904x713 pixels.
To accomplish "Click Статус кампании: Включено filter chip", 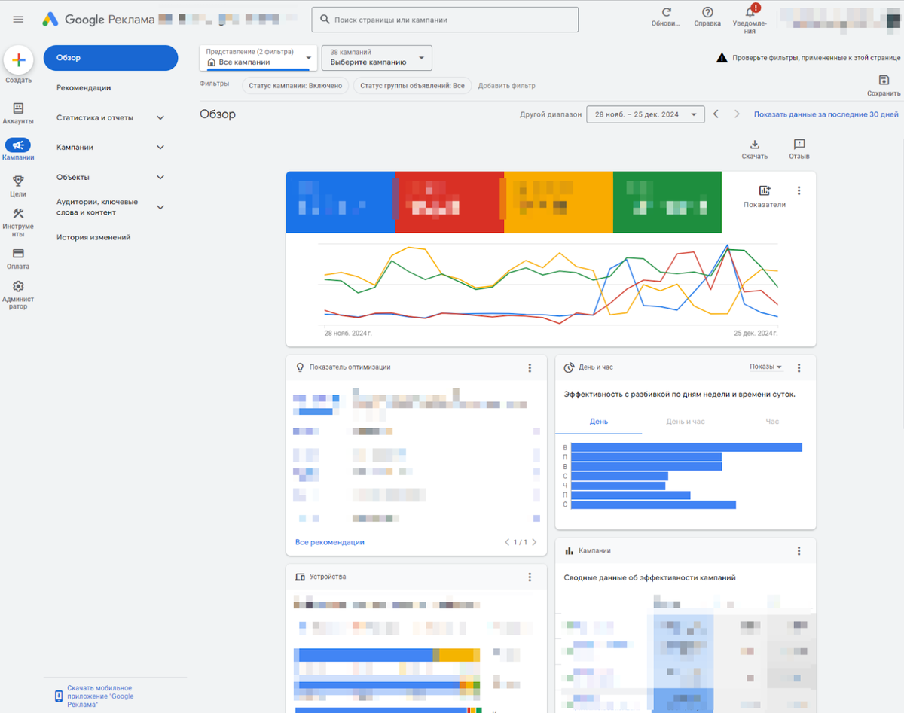I will (x=295, y=86).
